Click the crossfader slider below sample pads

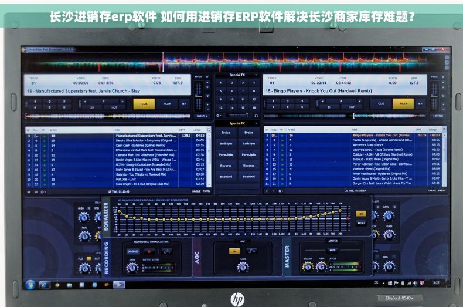[237, 116]
